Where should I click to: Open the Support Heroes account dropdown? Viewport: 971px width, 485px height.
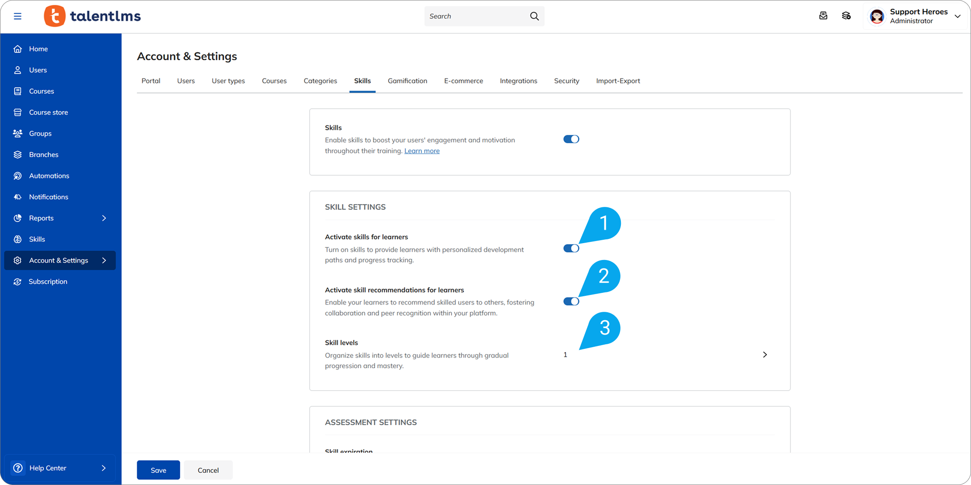[958, 16]
